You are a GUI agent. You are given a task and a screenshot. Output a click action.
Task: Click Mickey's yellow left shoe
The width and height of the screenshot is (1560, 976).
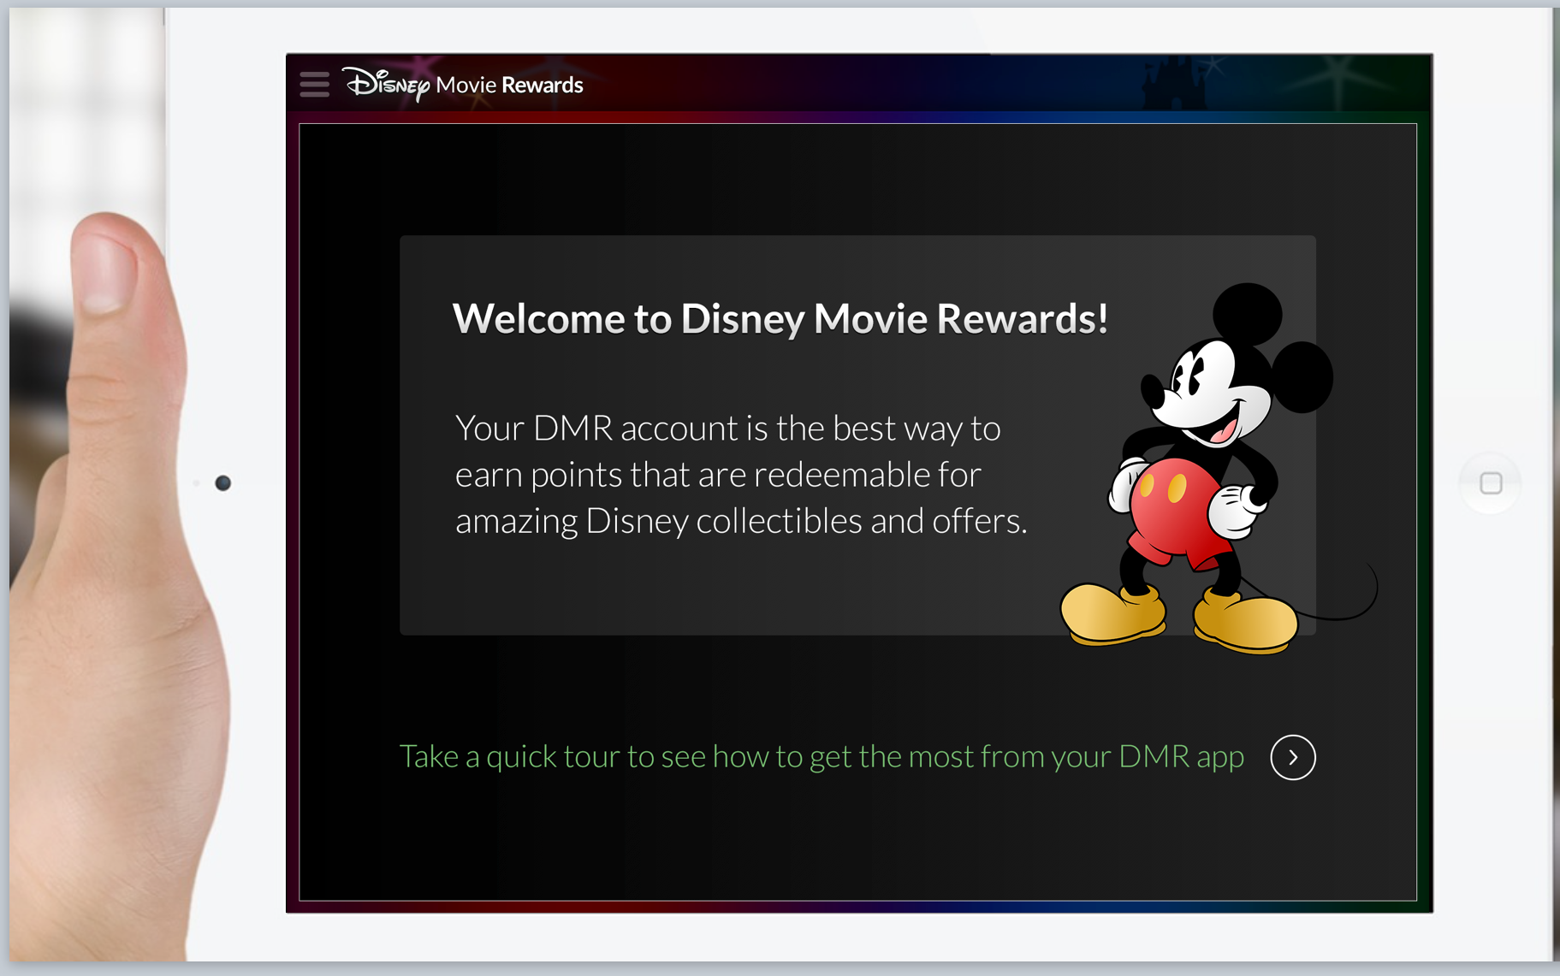(x=1111, y=612)
